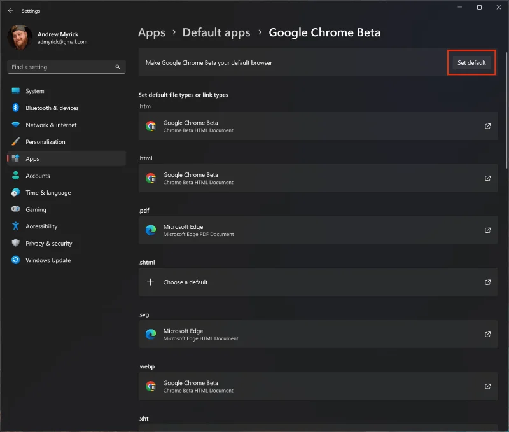
Task: Click open icon on .webp row
Action: [487, 386]
